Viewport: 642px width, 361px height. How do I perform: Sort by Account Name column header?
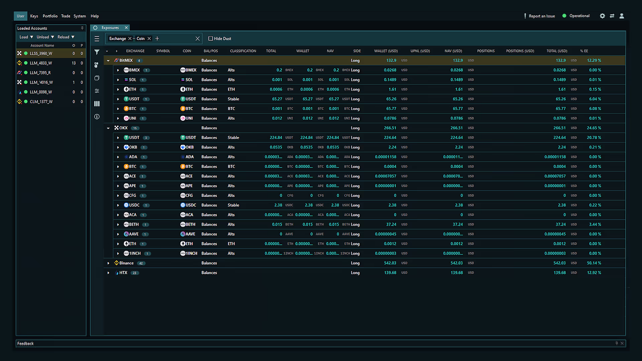42,45
